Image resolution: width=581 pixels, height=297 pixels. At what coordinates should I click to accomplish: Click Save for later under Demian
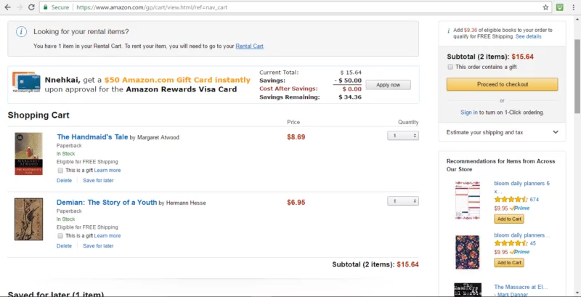pos(98,246)
